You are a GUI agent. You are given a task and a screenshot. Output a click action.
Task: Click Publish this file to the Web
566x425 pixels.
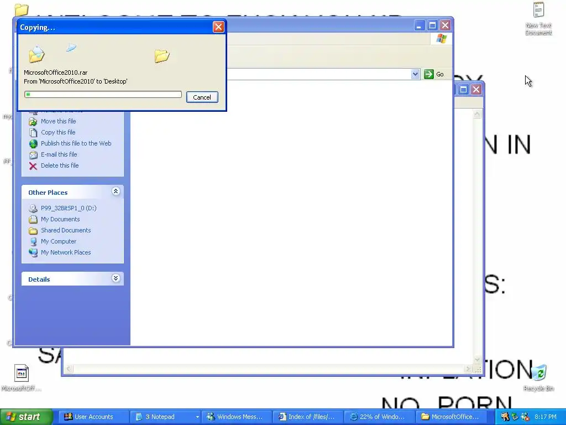pos(76,143)
